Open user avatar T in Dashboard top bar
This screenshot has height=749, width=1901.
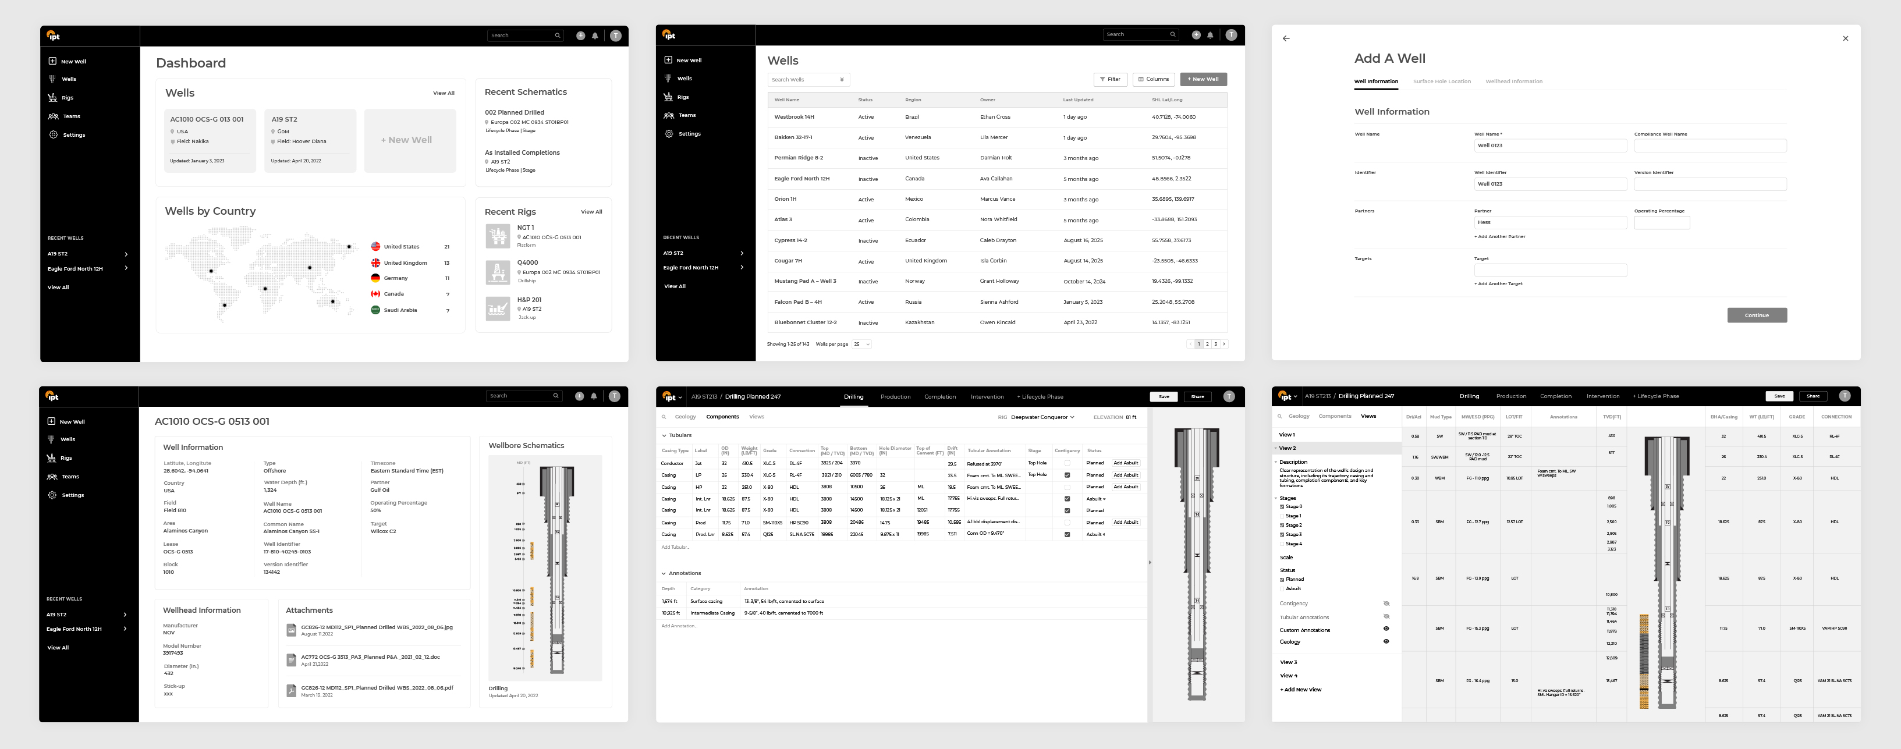click(615, 36)
